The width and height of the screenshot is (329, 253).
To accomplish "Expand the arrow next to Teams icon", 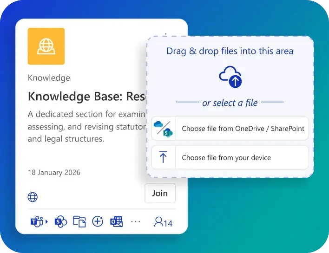I will tap(46, 221).
